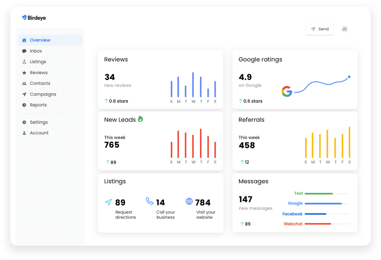Click the up arrow beside 12 in Referrals
Image resolution: width=381 pixels, height=260 pixels.
point(242,162)
